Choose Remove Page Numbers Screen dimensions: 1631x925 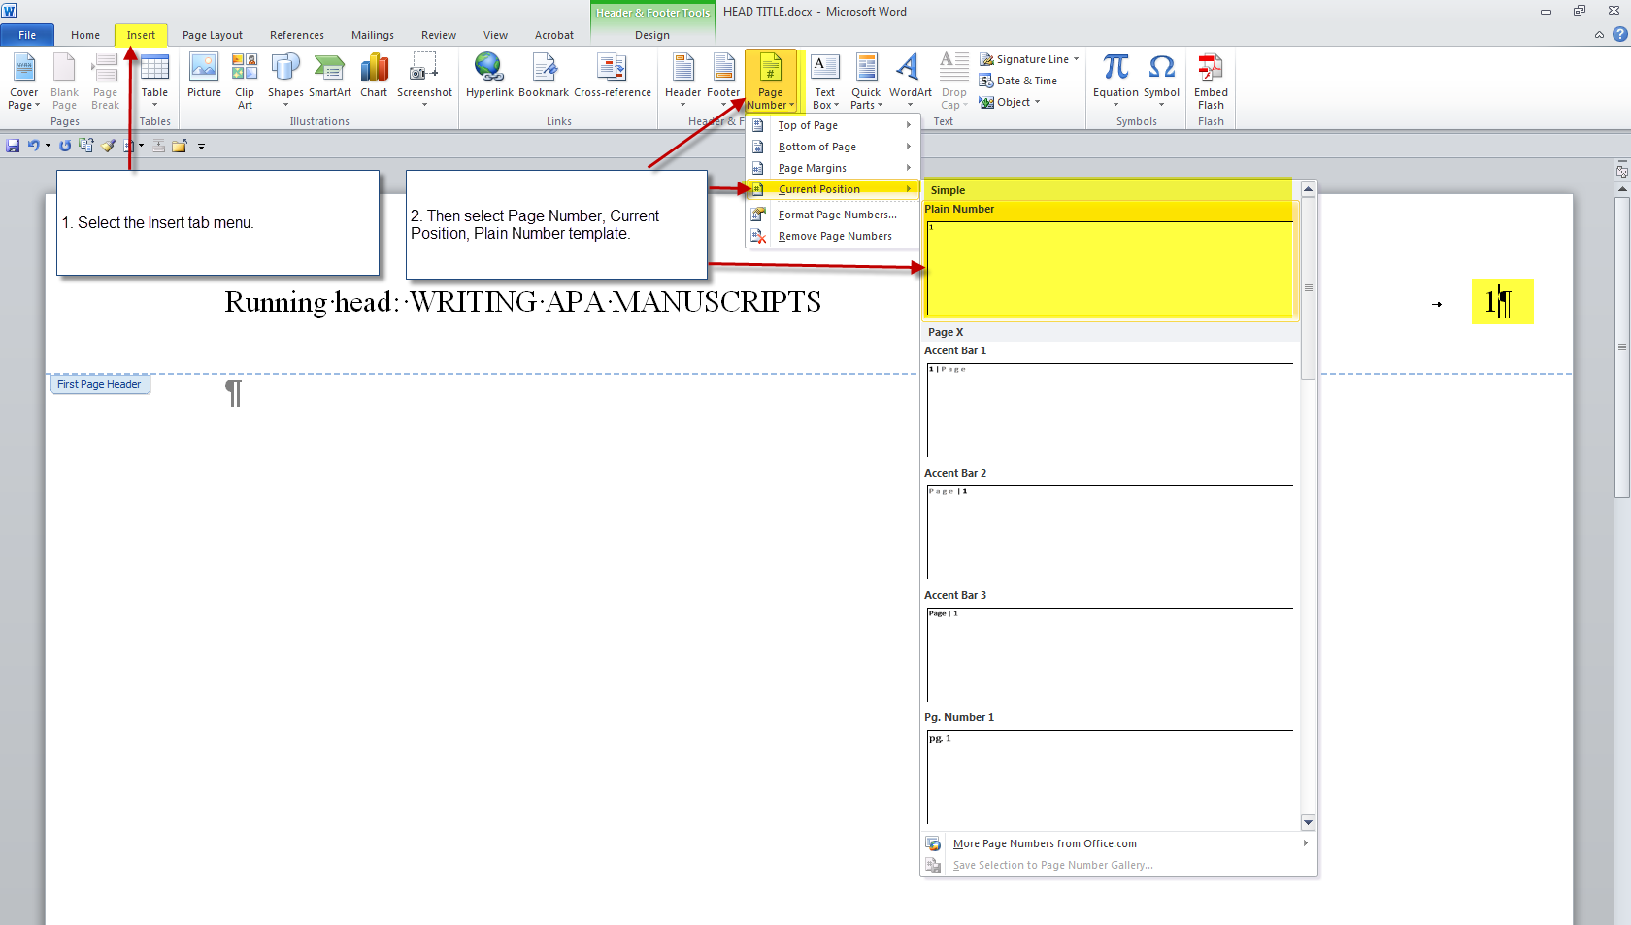pos(833,236)
